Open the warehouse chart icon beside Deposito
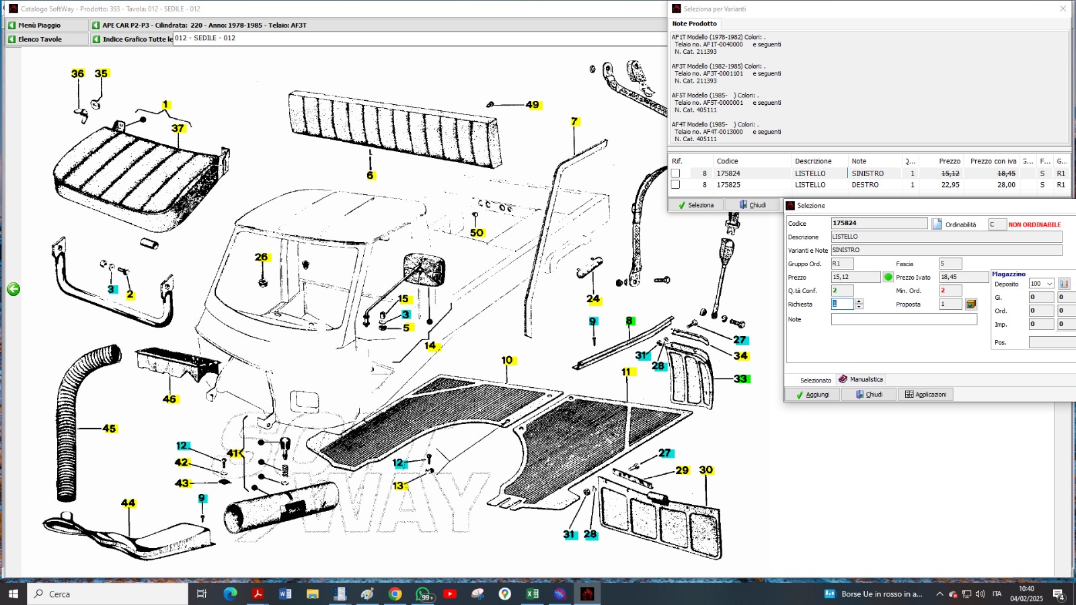The width and height of the screenshot is (1076, 605). click(1064, 284)
